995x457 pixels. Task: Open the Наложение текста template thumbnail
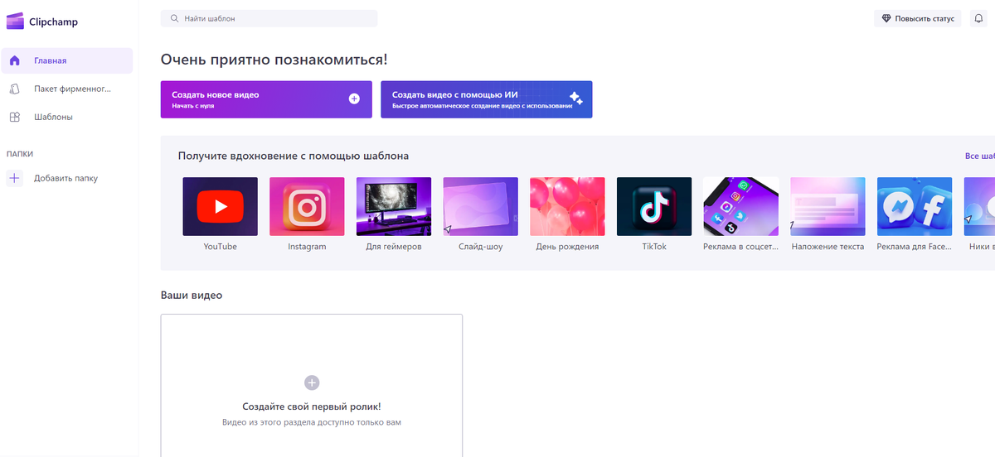coord(828,207)
